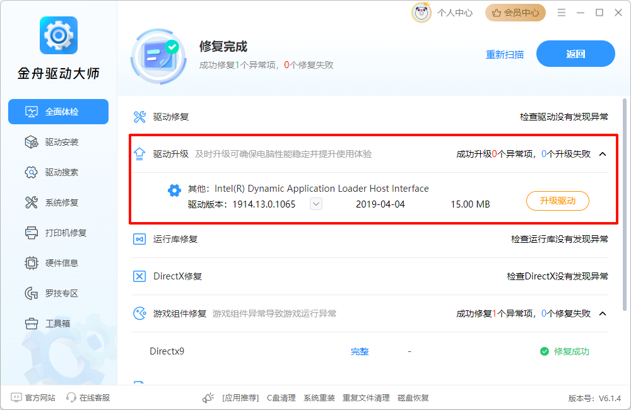Collapse the 驱动升级 section
631x410 pixels.
click(x=603, y=154)
